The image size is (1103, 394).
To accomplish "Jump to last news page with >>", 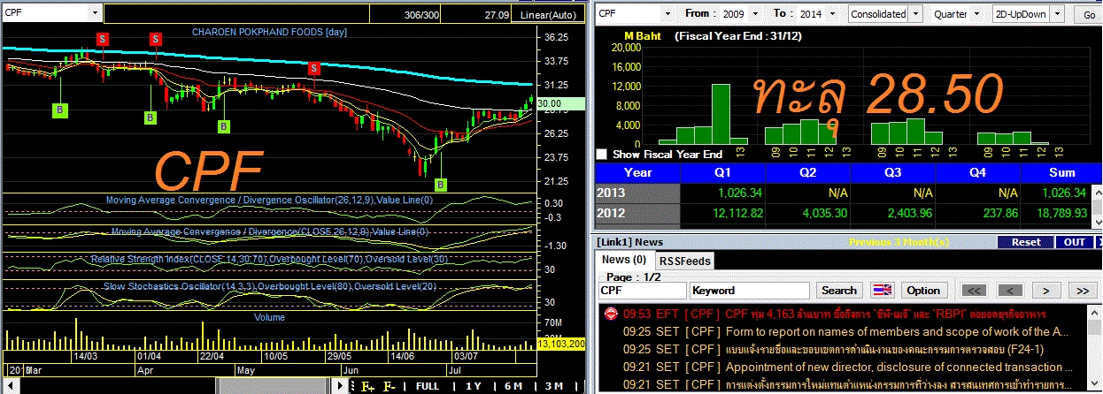I will click(1082, 290).
